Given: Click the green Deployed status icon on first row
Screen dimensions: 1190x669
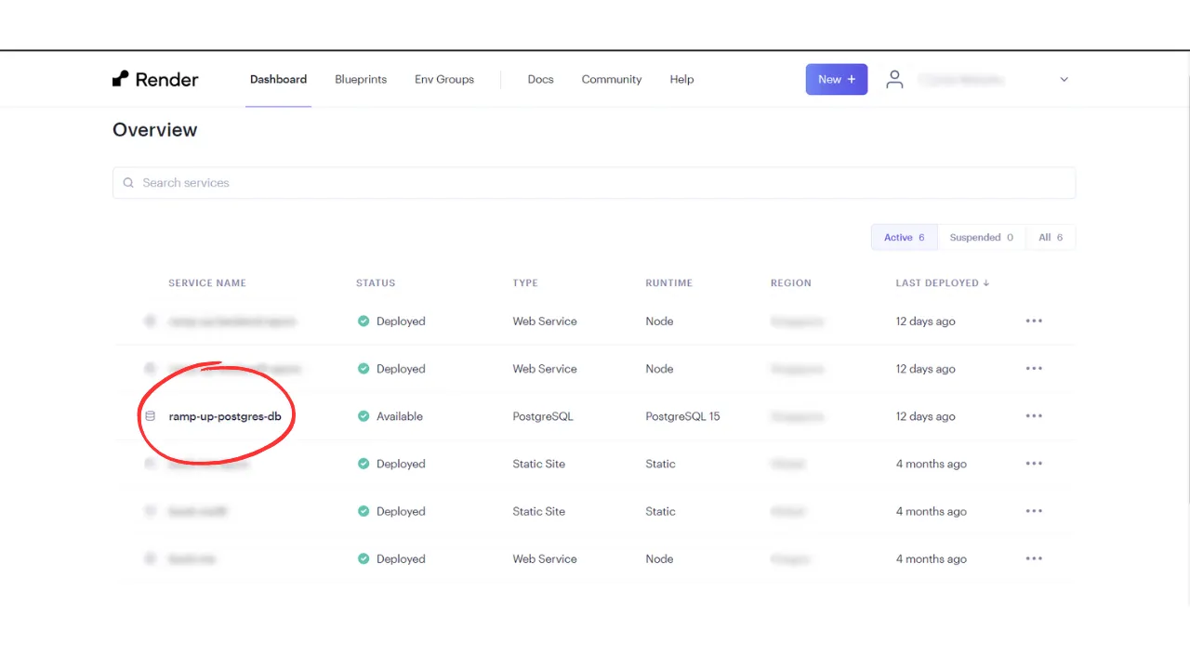Looking at the screenshot, I should tap(363, 321).
